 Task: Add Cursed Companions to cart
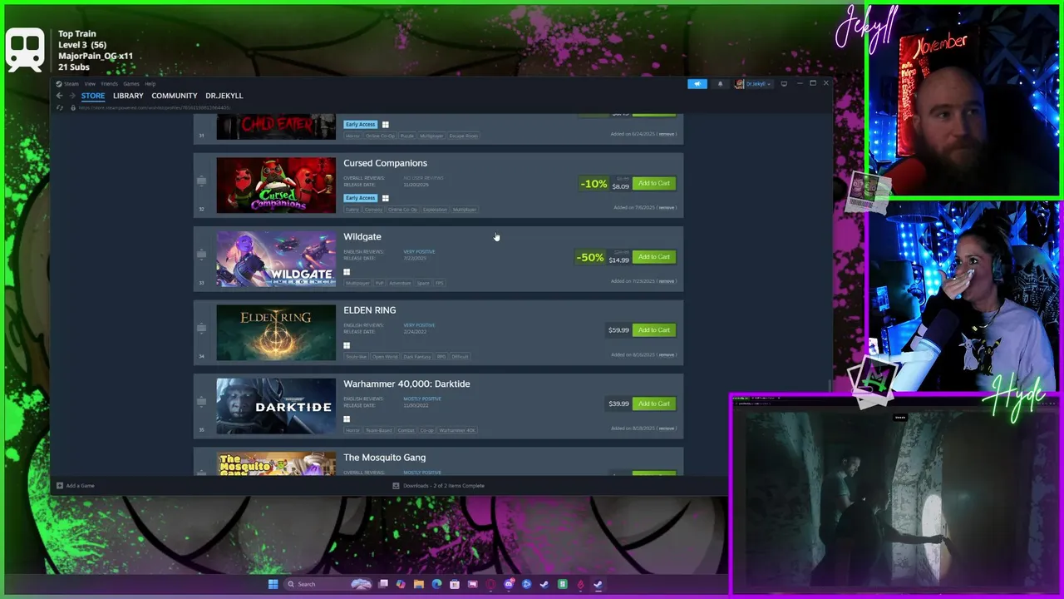pos(654,183)
